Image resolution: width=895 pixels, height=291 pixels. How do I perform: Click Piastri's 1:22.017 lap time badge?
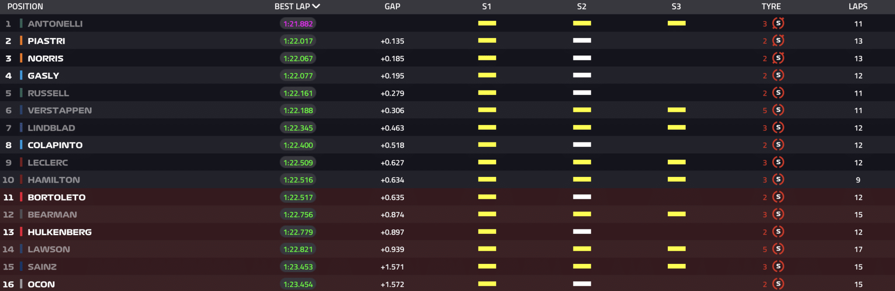(x=298, y=41)
